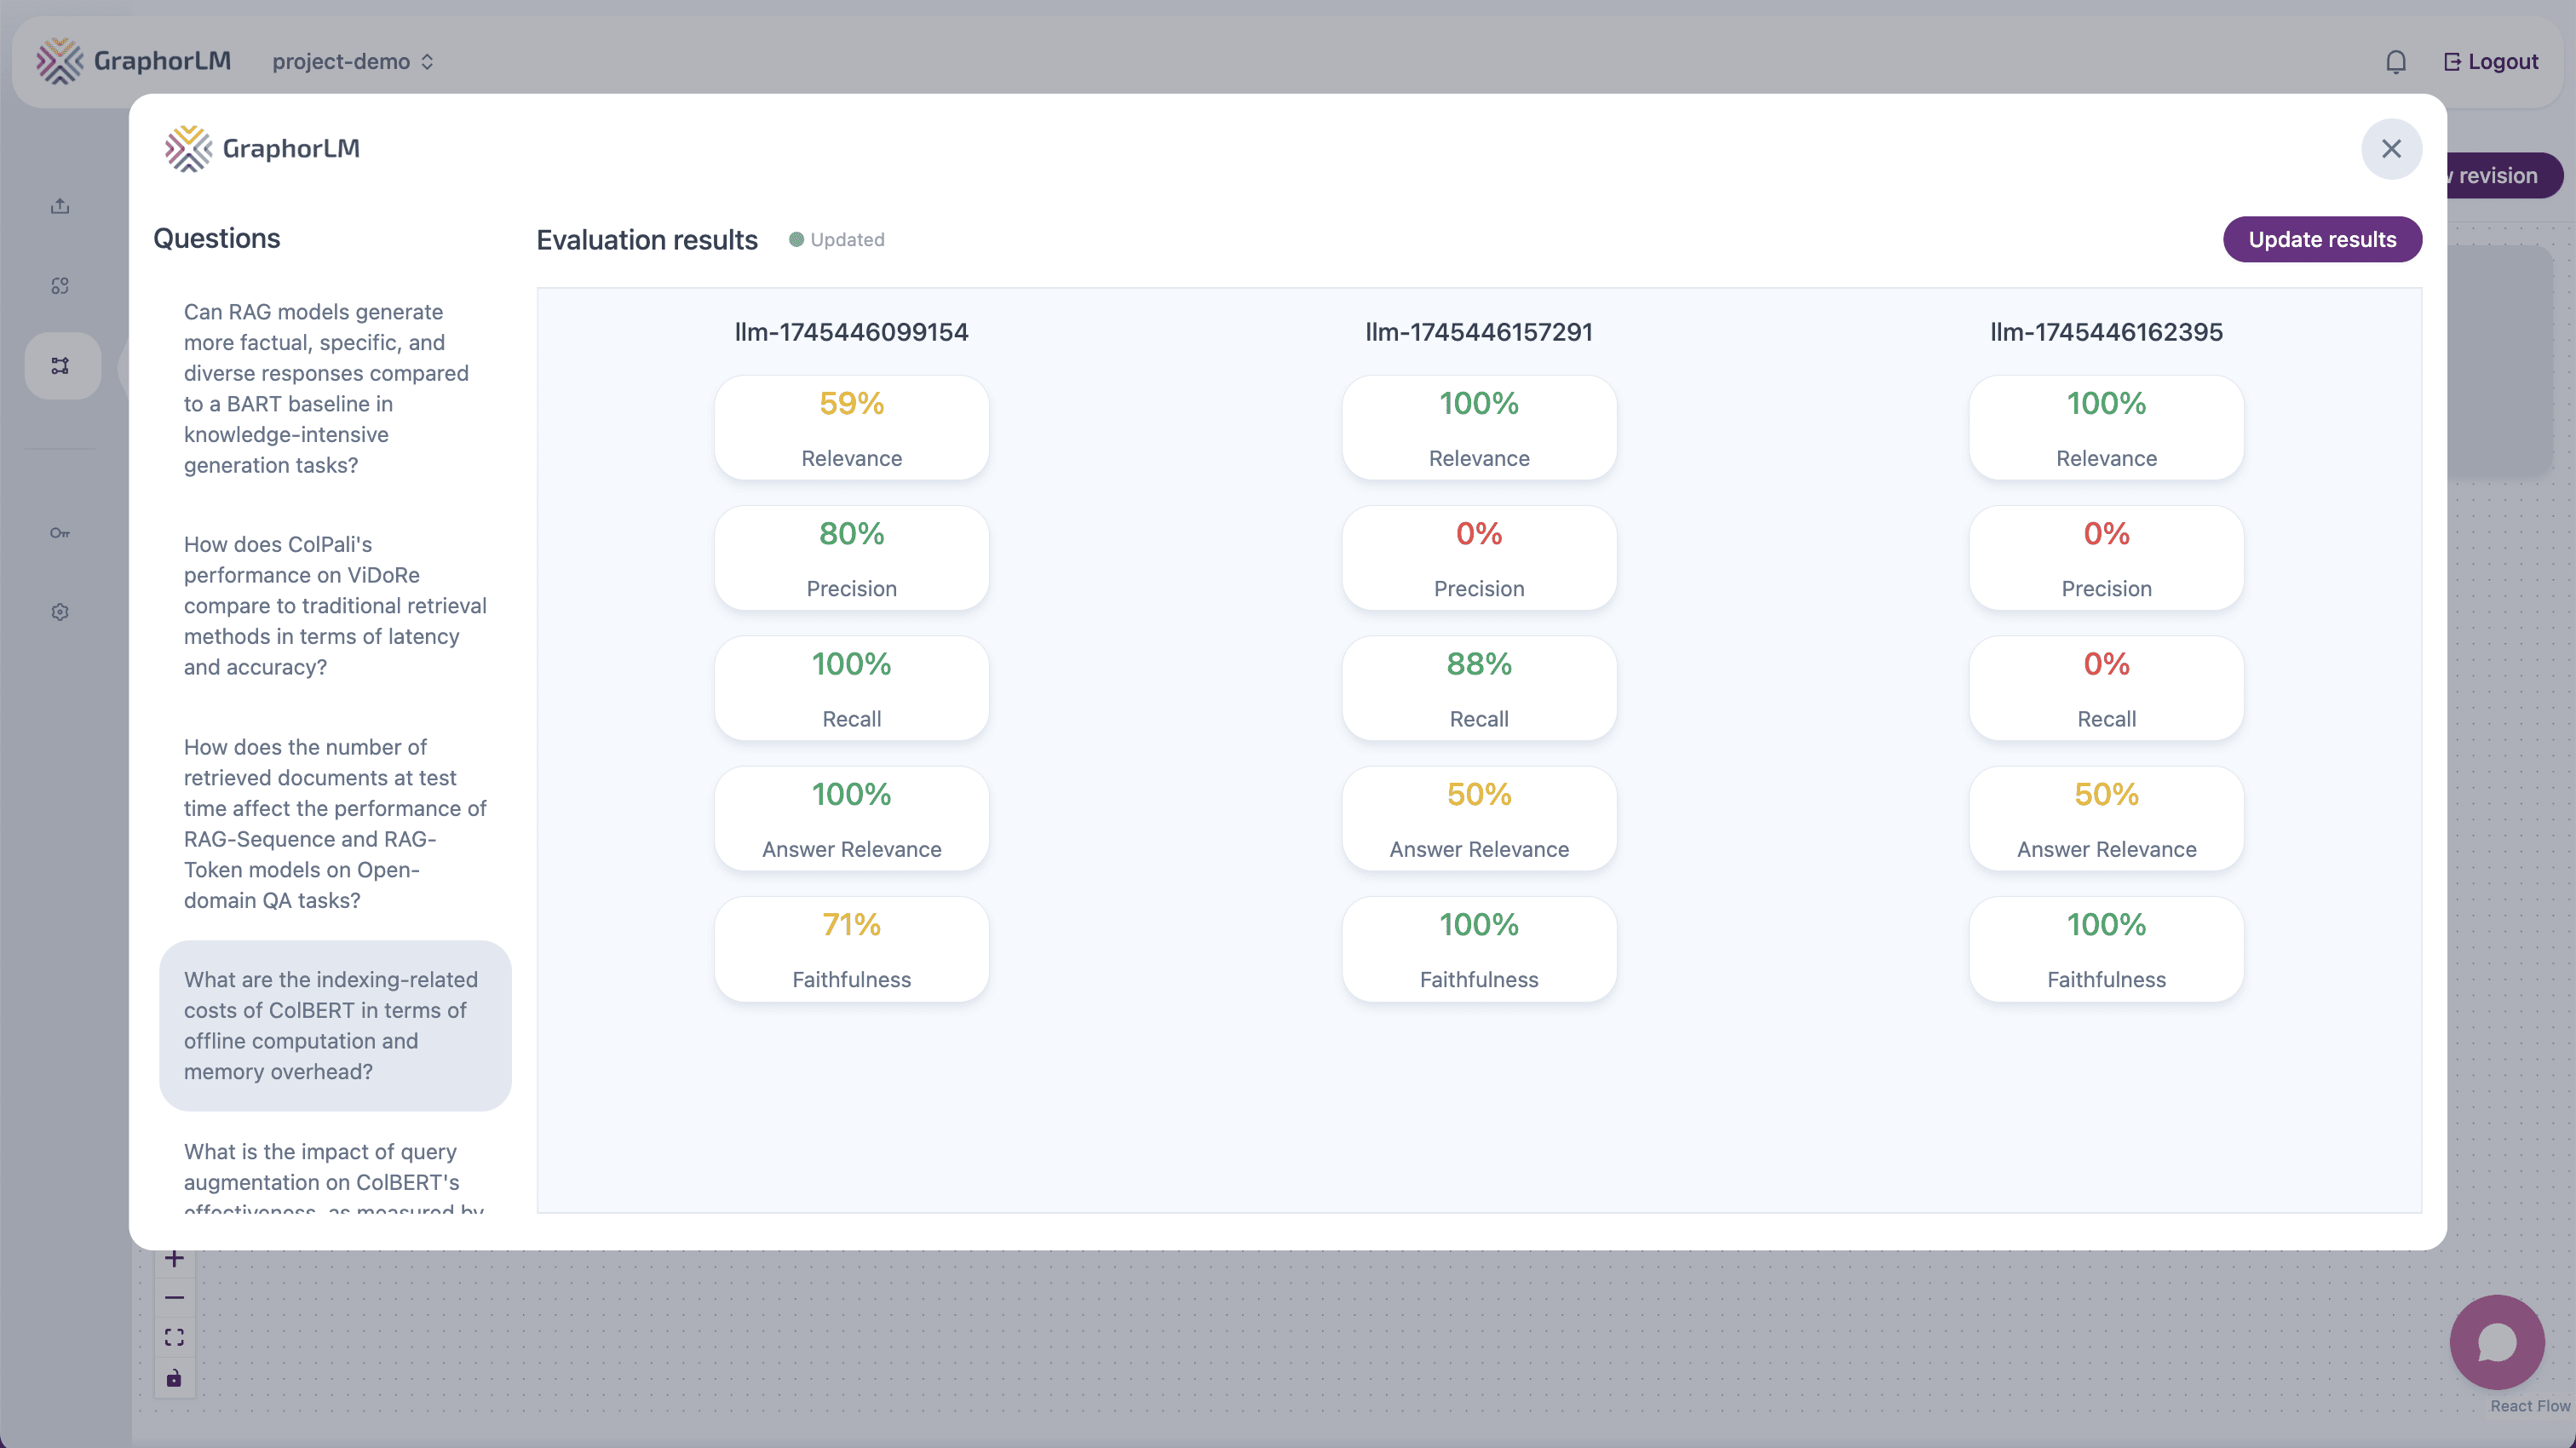Click 100% Recall under llm-1745446099154
The height and width of the screenshot is (1448, 2576).
(x=851, y=688)
